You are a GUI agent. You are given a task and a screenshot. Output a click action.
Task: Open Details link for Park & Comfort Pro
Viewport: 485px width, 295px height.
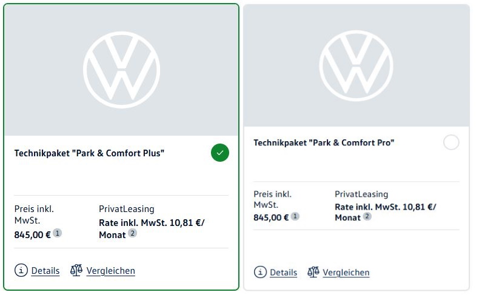click(283, 273)
